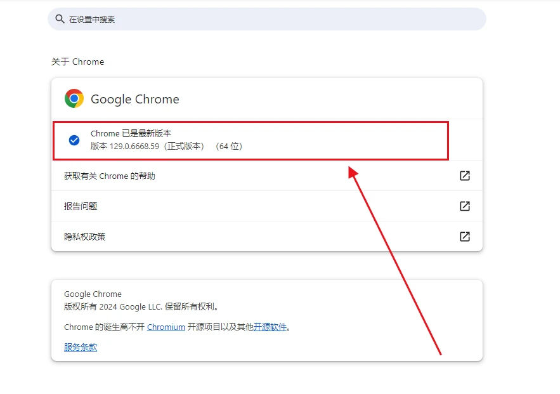Viewport: 560px width, 394px height.
Task: Select the 关于 Chrome heading text
Action: click(77, 62)
